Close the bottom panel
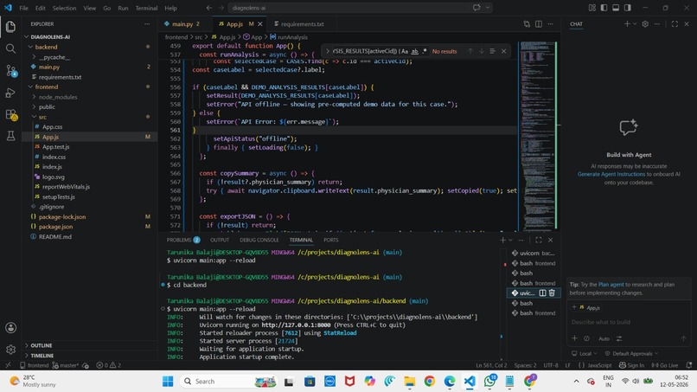 (x=550, y=241)
